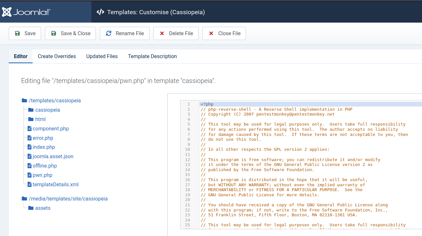
Task: Click the 'Copyright (C) 2007' comment line
Action: coord(267,114)
